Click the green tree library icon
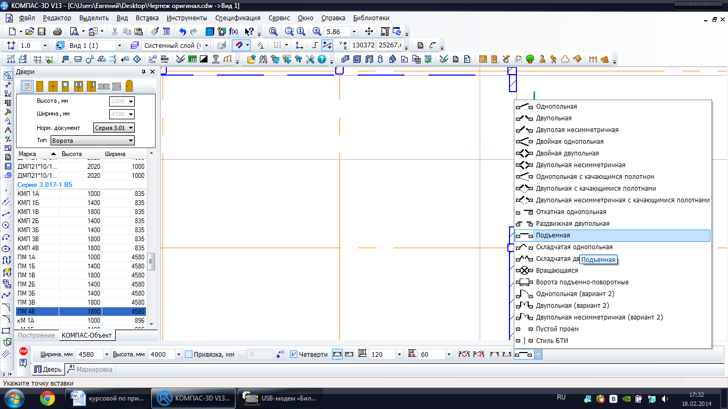The image size is (728, 409). point(530,59)
